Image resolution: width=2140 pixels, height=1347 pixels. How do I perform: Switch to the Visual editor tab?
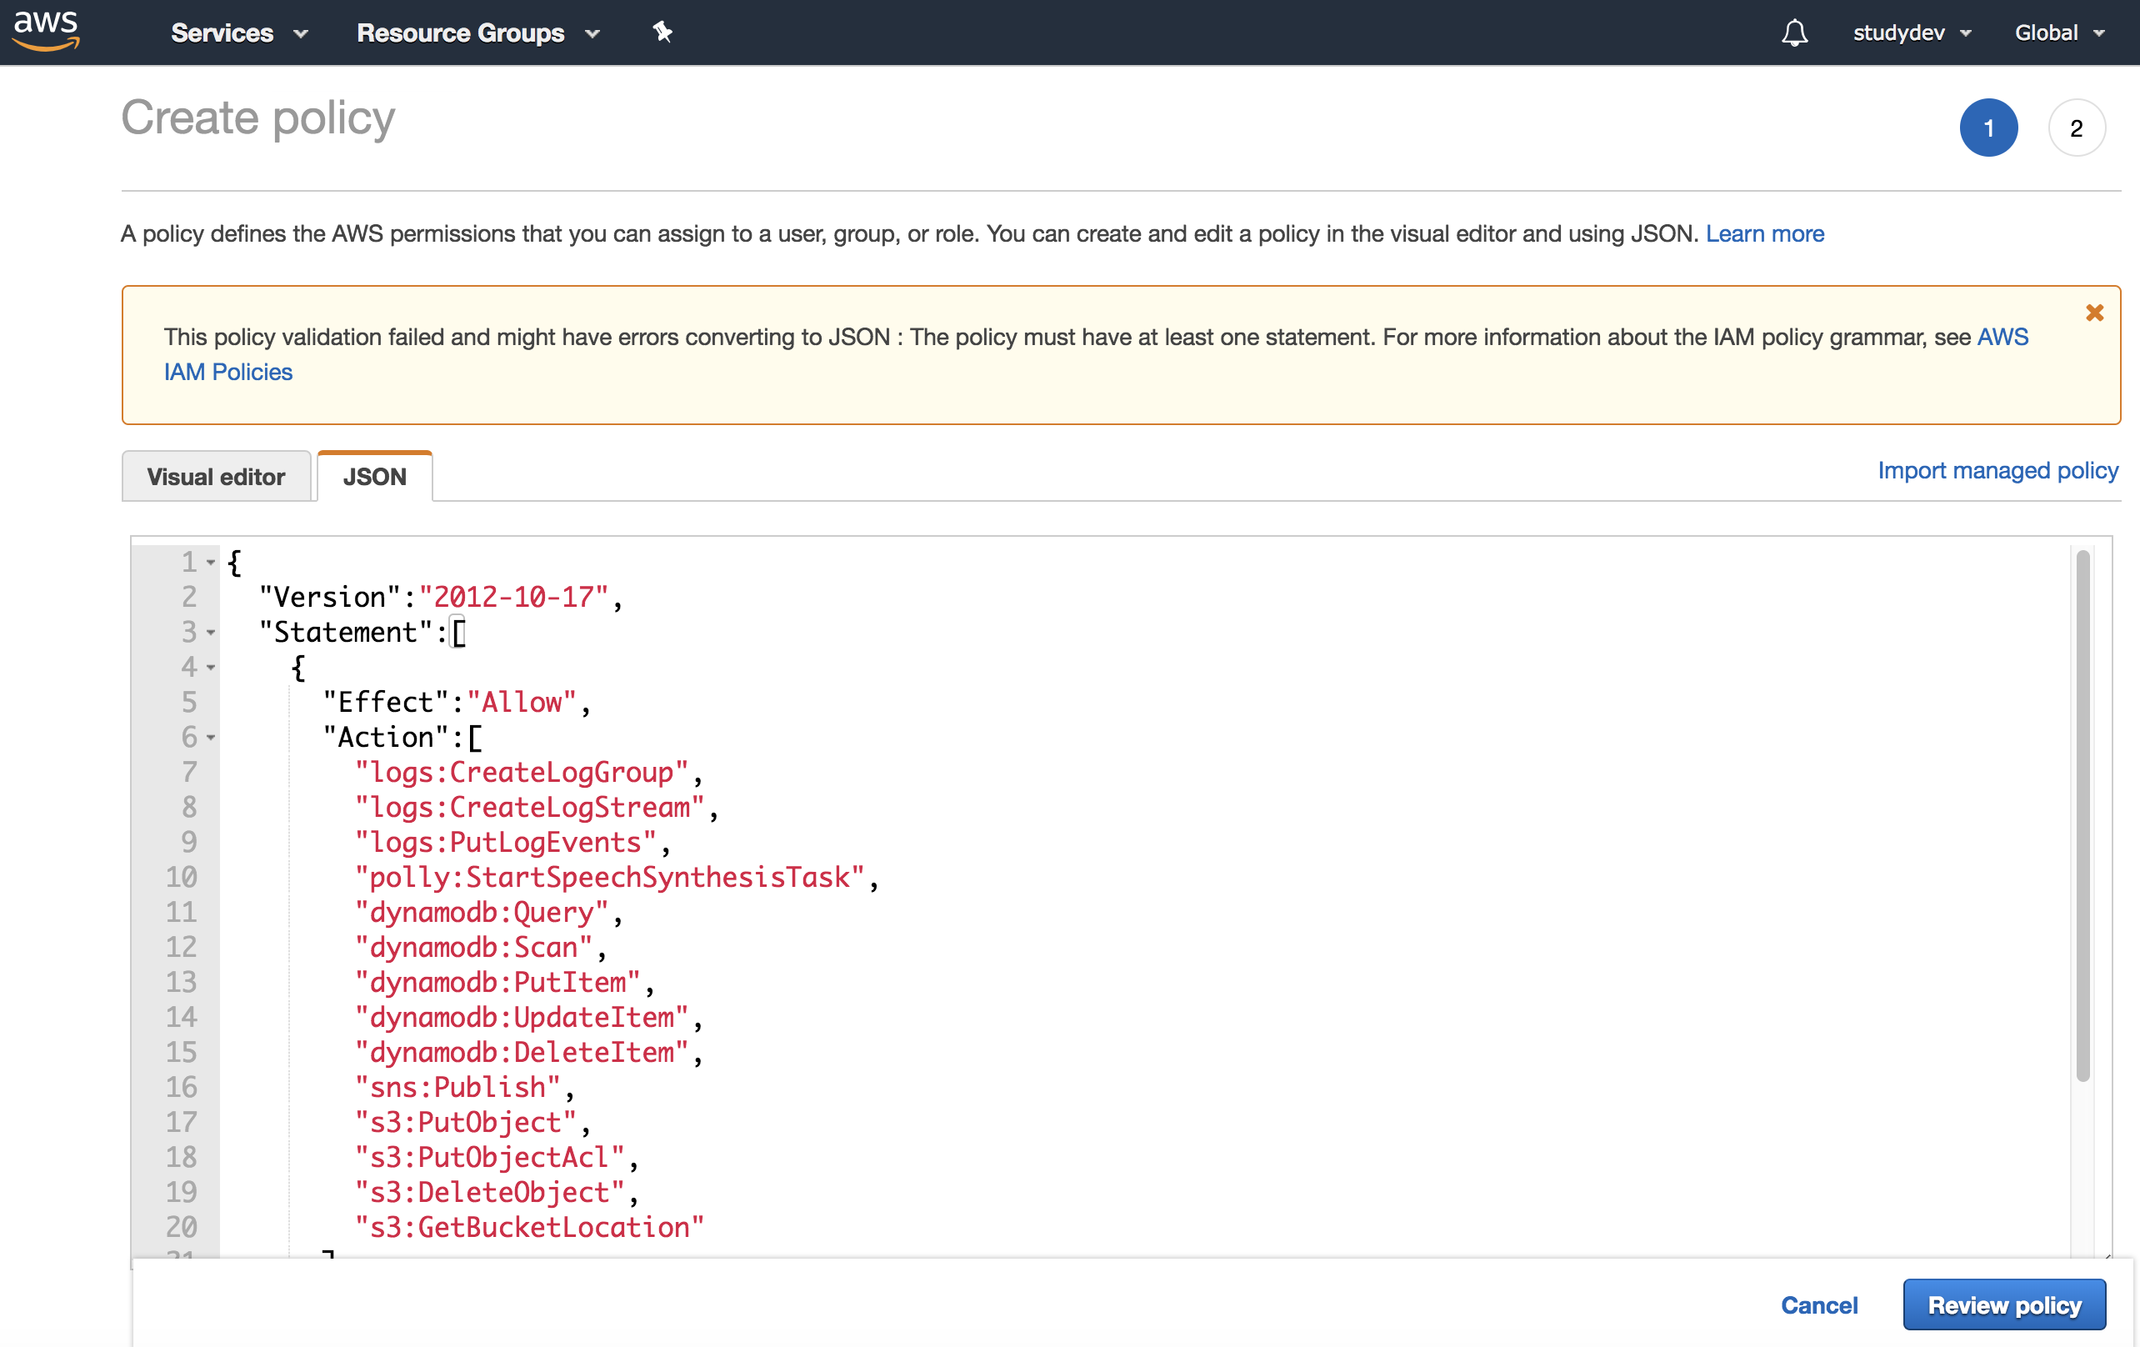tap(216, 477)
